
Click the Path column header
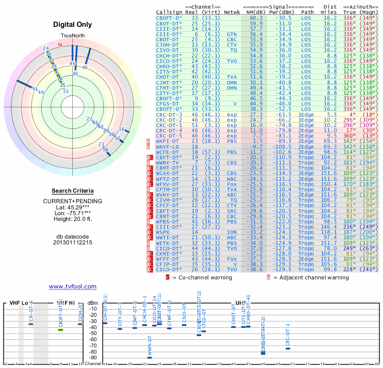pyautogui.click(x=307, y=12)
